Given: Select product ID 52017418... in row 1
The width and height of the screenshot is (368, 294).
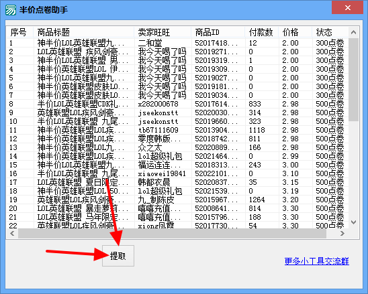Looking at the screenshot, I should click(216, 43).
